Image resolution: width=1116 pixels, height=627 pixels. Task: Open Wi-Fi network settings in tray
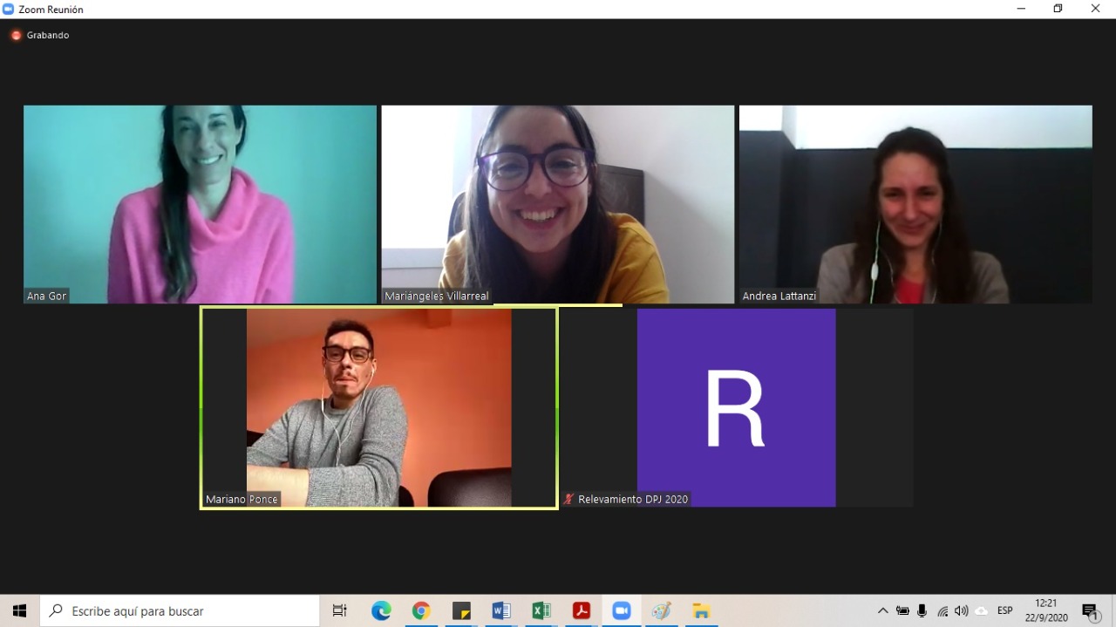click(942, 611)
